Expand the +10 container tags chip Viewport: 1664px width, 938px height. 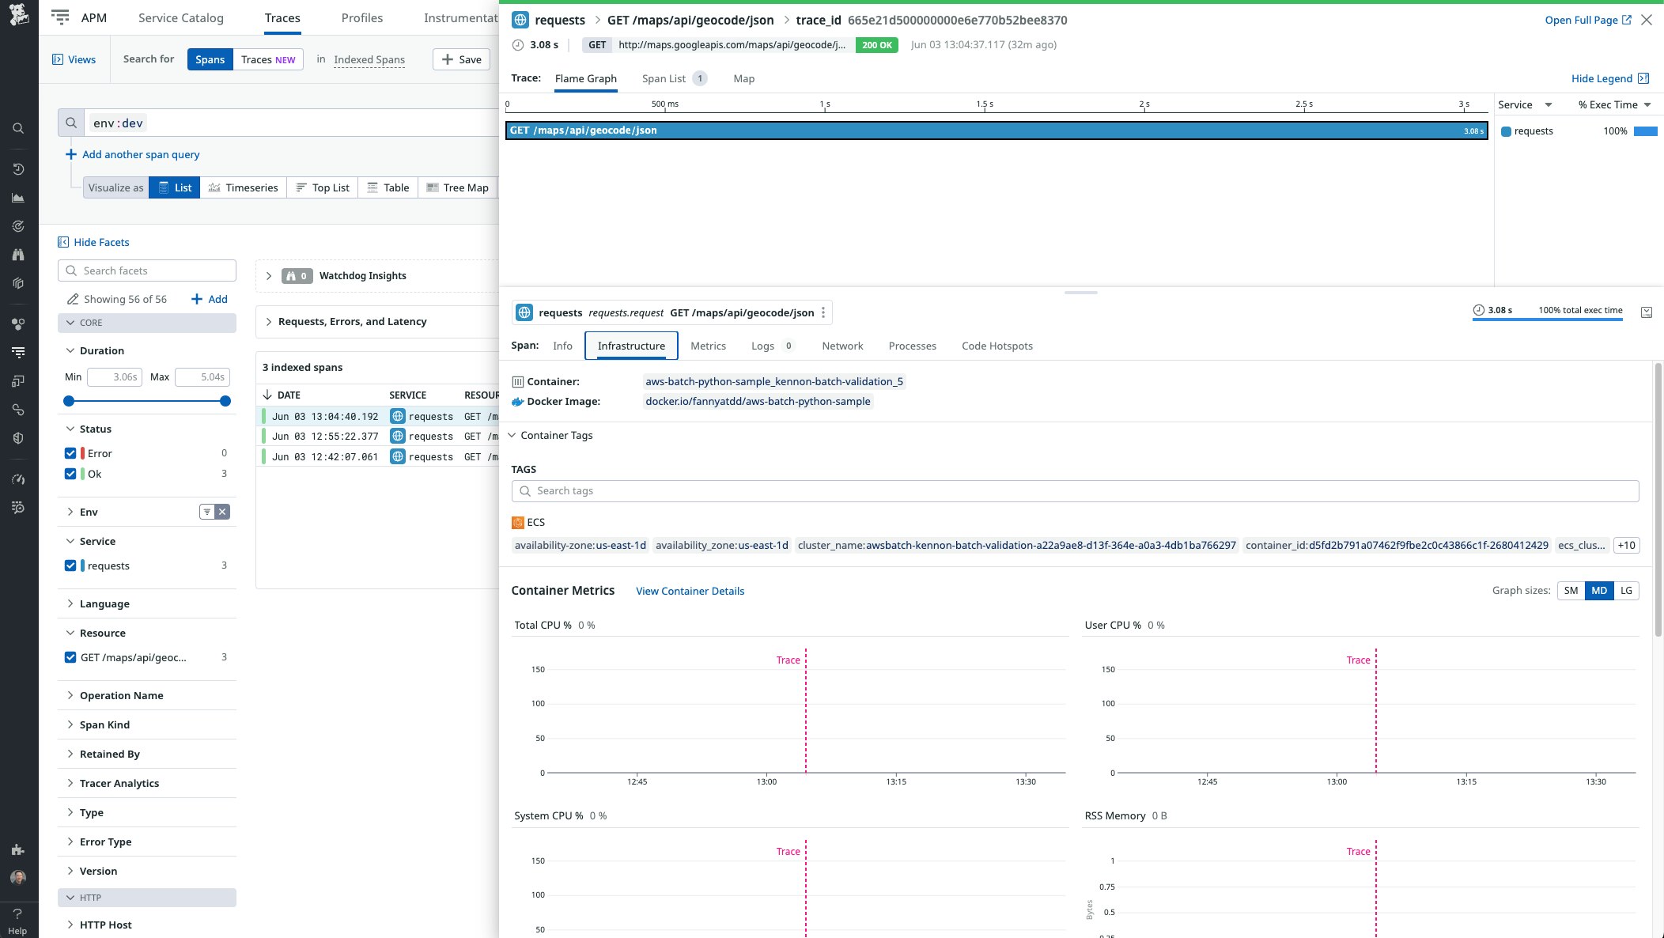(1626, 545)
